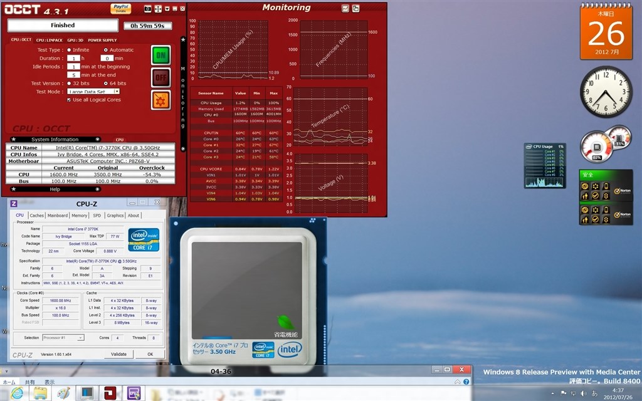Click the windows icon in Monitoring header

(356, 8)
